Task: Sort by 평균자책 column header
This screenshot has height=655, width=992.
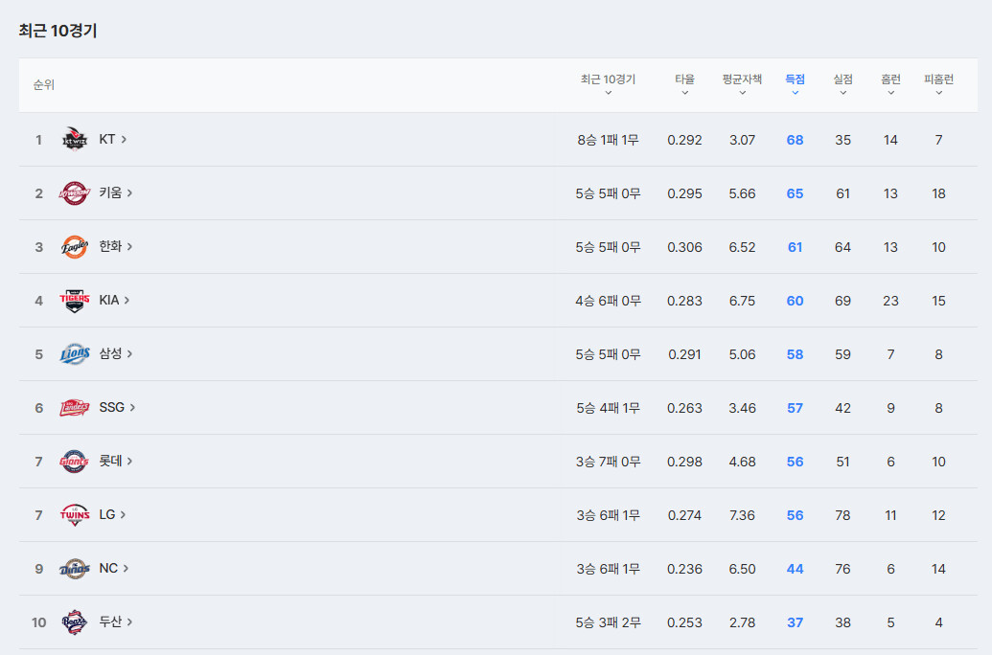Action: tap(742, 84)
